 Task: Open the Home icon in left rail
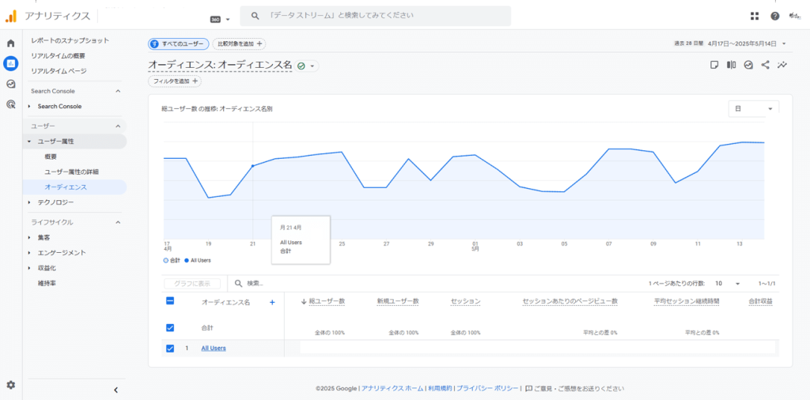point(10,43)
